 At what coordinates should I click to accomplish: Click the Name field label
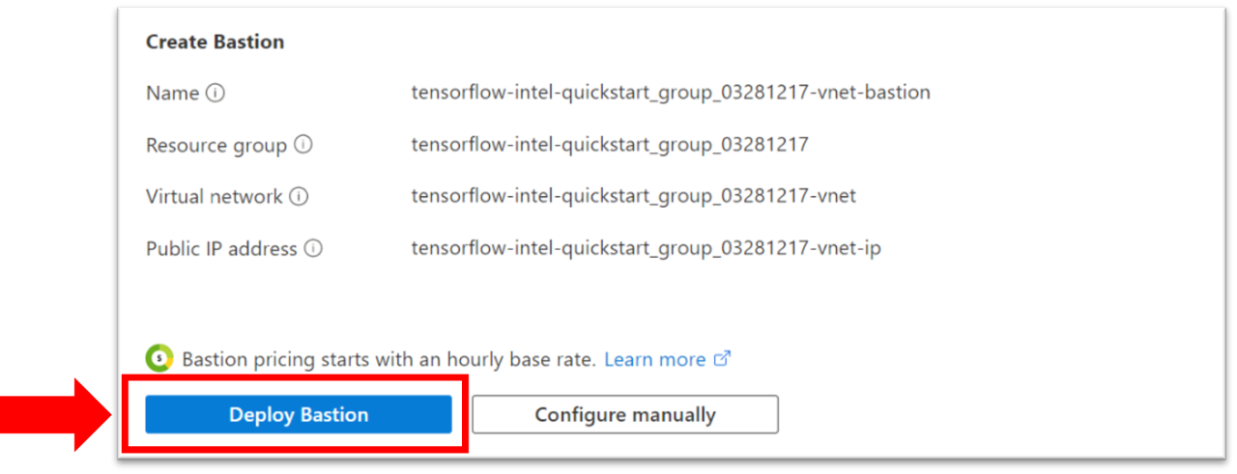pyautogui.click(x=173, y=94)
